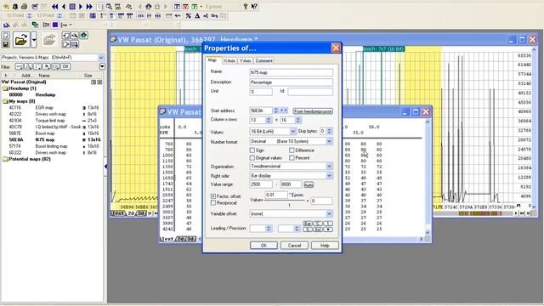Click the OK button

click(263, 246)
